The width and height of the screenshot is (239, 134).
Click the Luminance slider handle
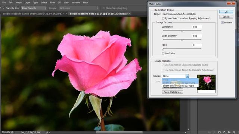coord(182,31)
